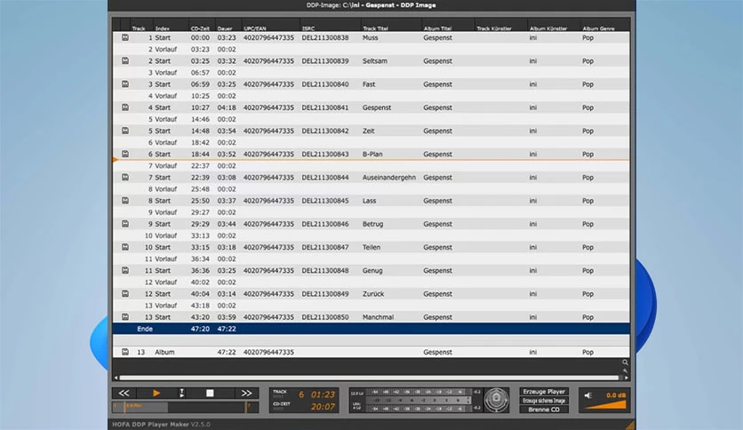Click the Index column header

(162, 28)
